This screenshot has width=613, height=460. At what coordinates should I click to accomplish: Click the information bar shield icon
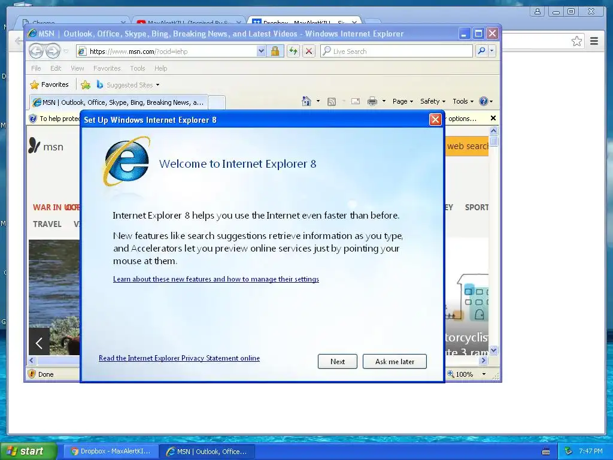(33, 119)
